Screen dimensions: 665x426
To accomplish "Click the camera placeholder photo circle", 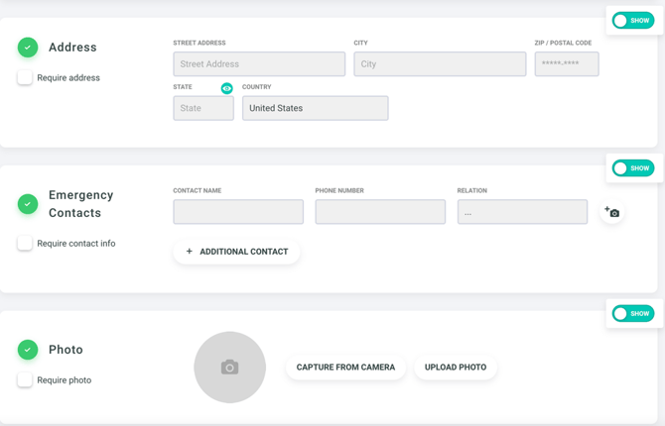I will [229, 368].
